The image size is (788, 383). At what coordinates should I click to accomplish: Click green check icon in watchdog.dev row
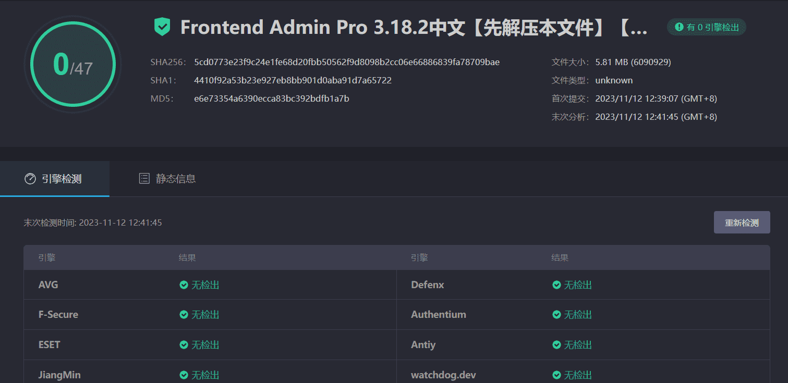pyautogui.click(x=556, y=375)
